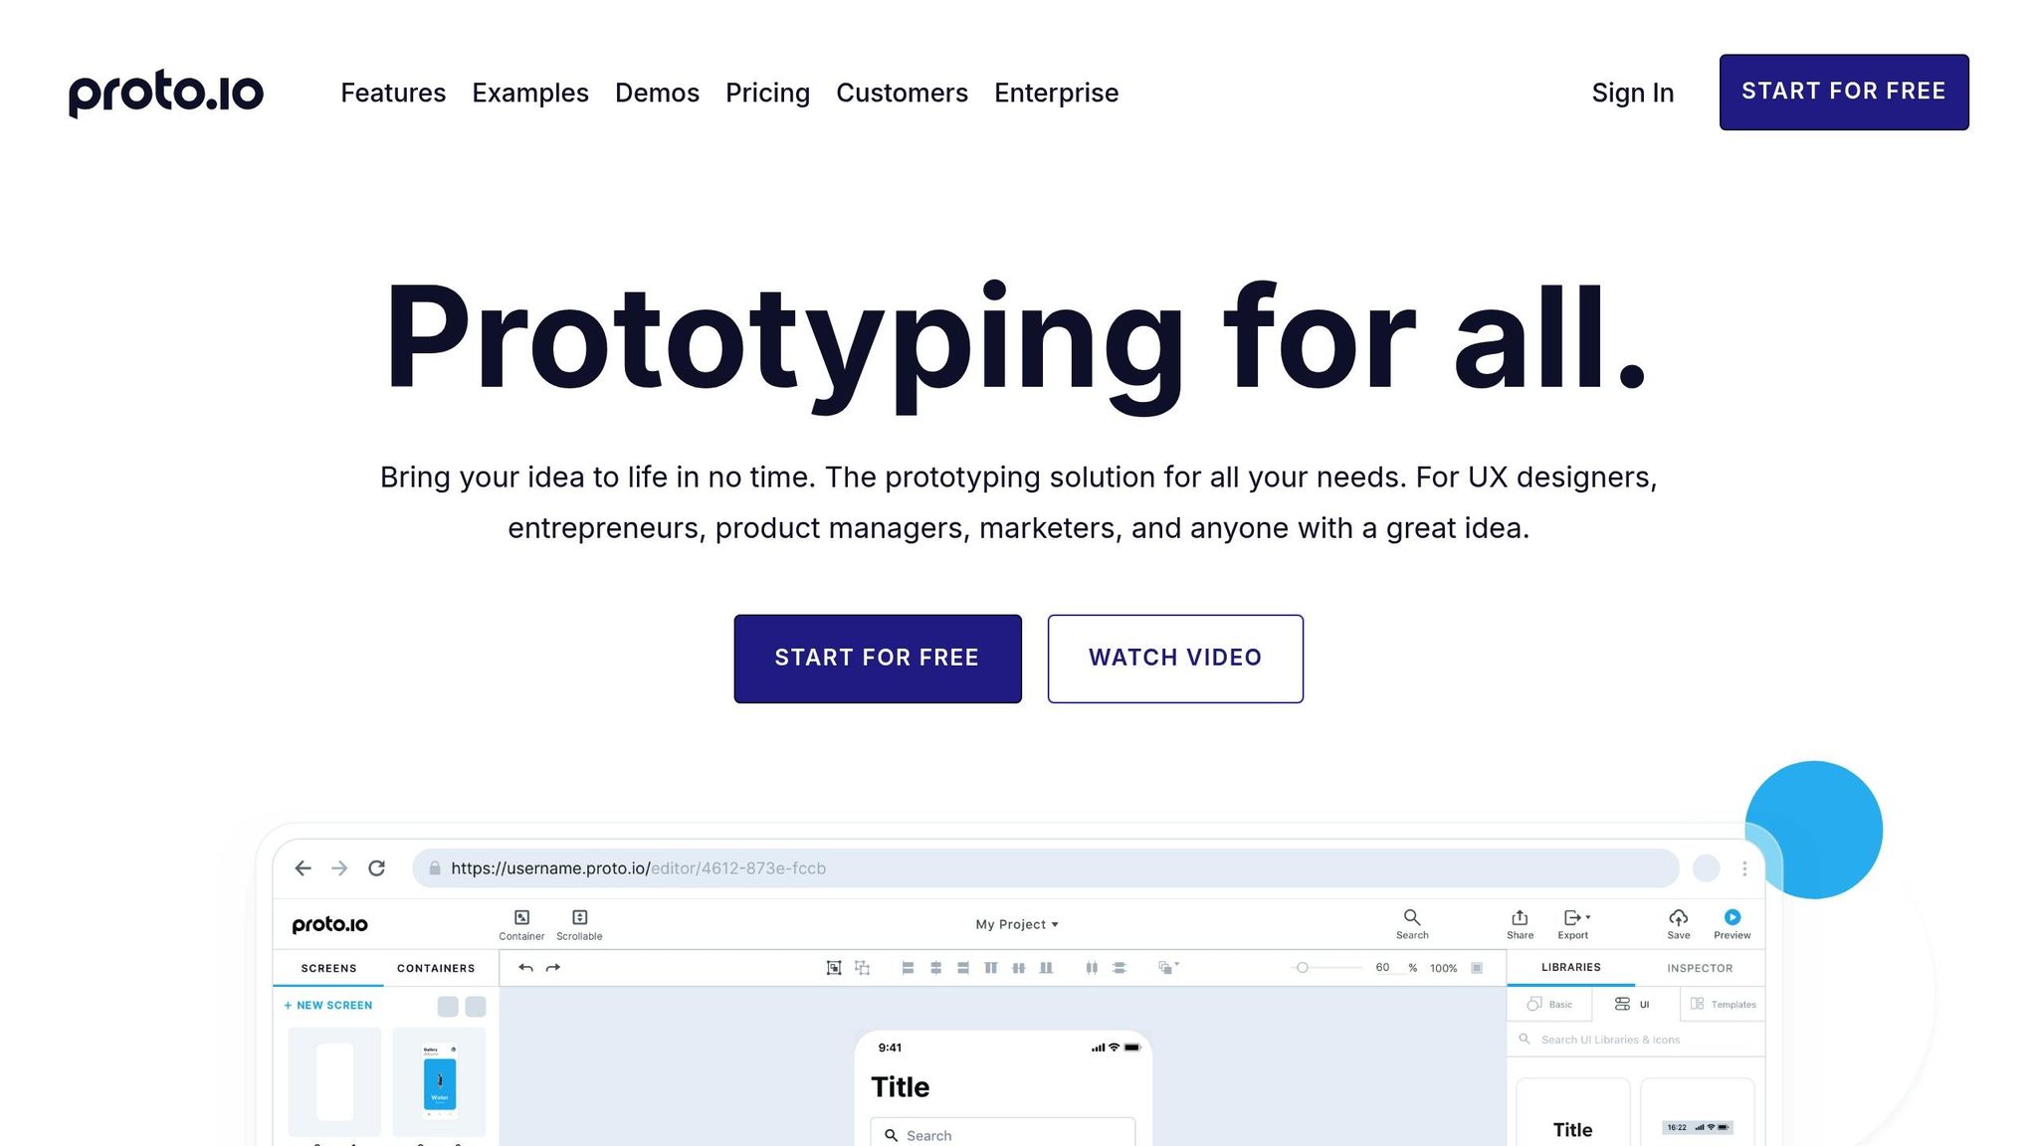This screenshot has width=2038, height=1146.
Task: Open the My Project dropdown
Action: (x=1015, y=923)
